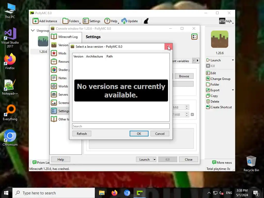Click the taskbar search box
This screenshot has width=264, height=198.
pos(54,193)
